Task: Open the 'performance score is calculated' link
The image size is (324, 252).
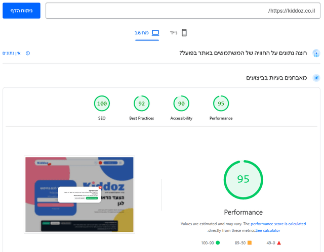Action: pyautogui.click(x=278, y=224)
